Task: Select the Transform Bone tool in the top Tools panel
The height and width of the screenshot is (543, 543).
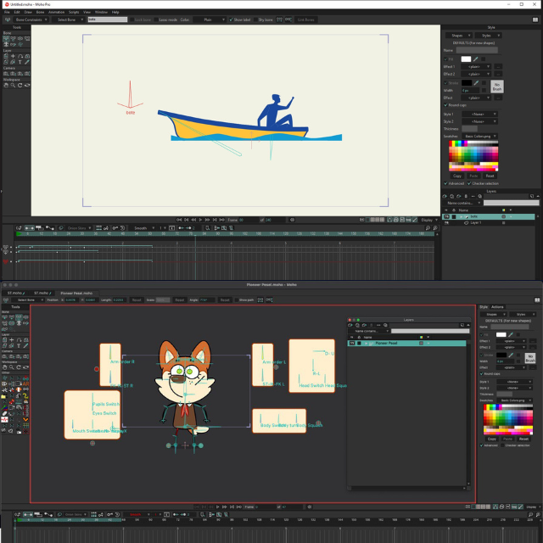Action: tap(14, 38)
